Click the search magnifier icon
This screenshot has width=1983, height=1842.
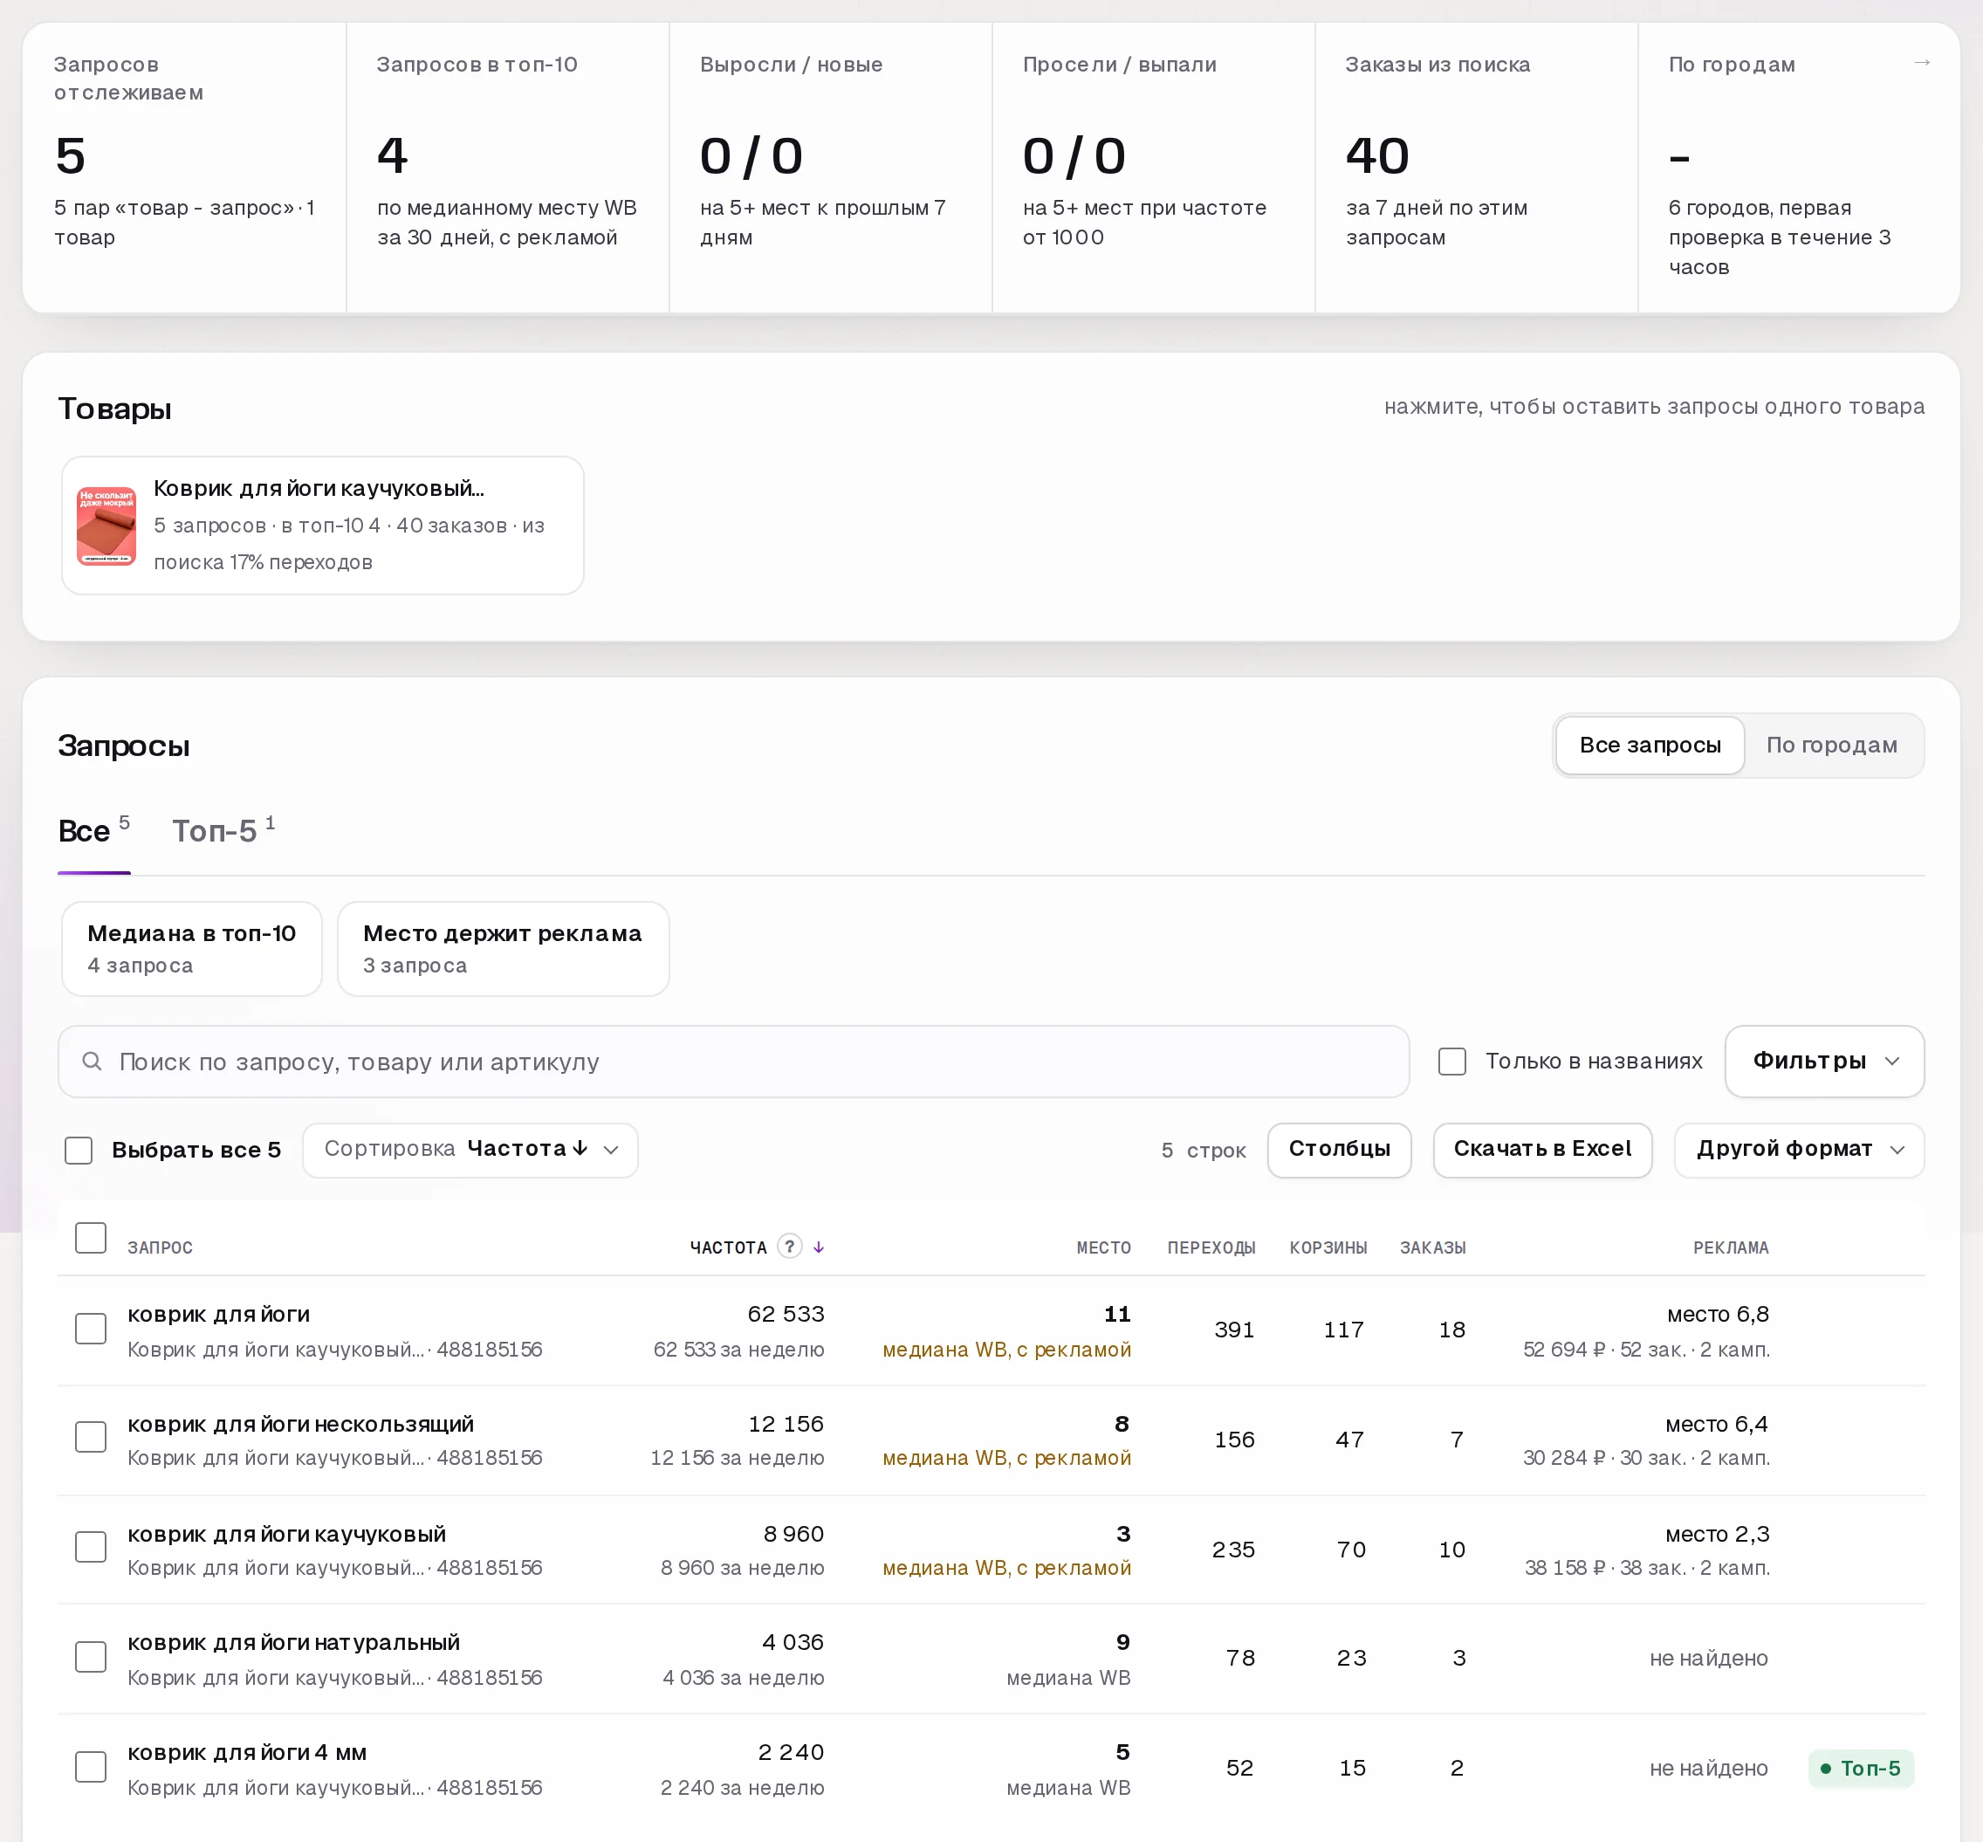92,1061
